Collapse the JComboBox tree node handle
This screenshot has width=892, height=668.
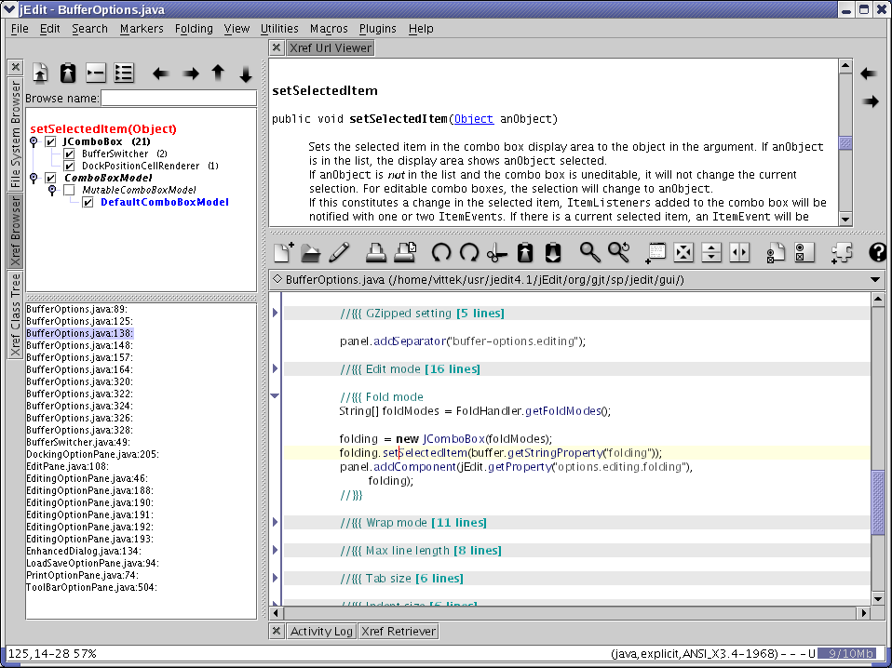coord(34,141)
